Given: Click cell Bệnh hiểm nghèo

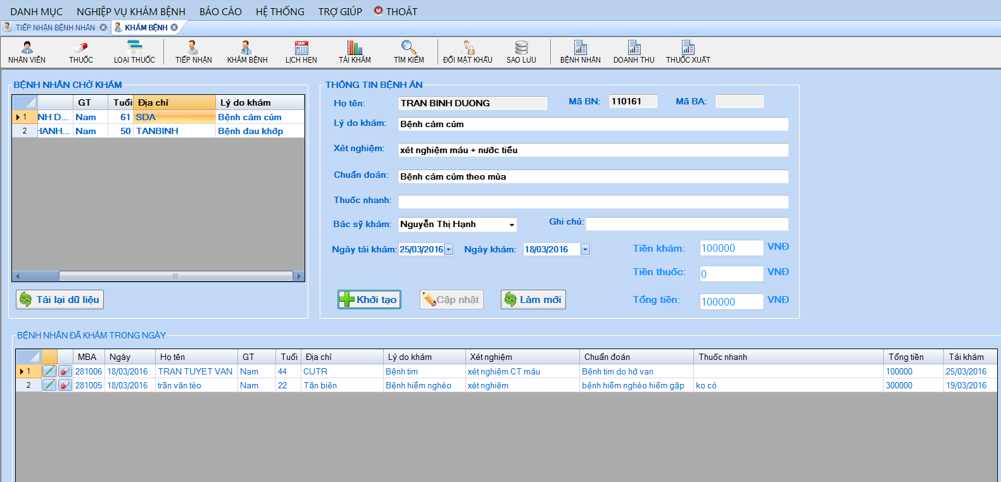Looking at the screenshot, I should click(x=424, y=385).
